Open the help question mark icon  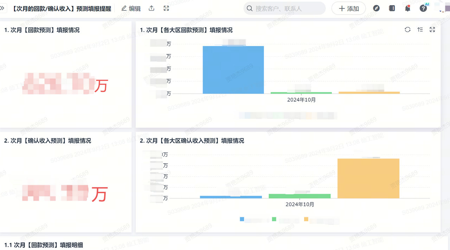423,8
